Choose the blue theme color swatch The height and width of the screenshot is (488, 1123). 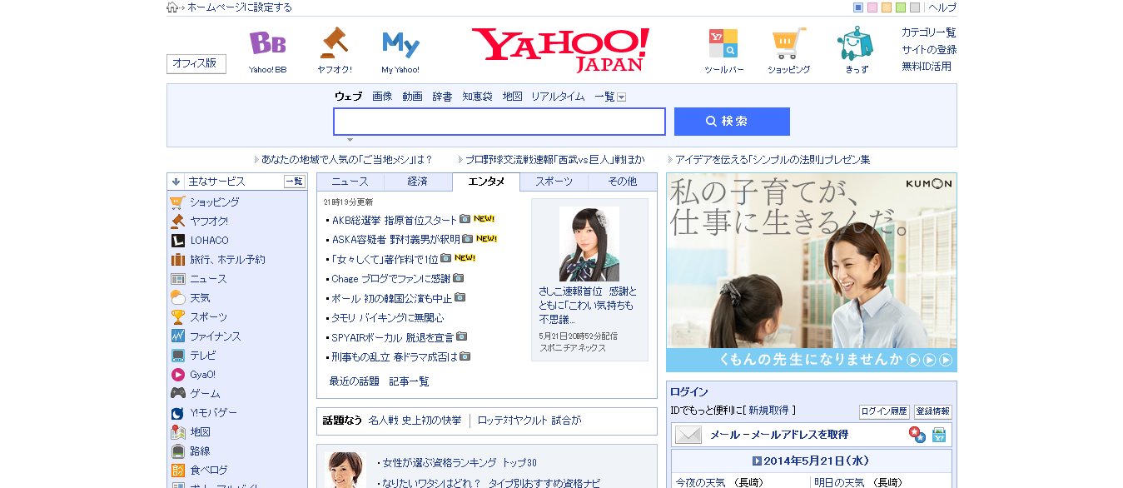pos(858,7)
